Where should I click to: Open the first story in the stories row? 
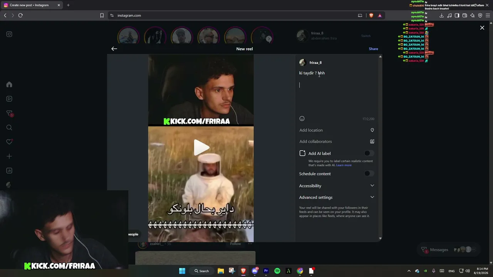click(128, 37)
